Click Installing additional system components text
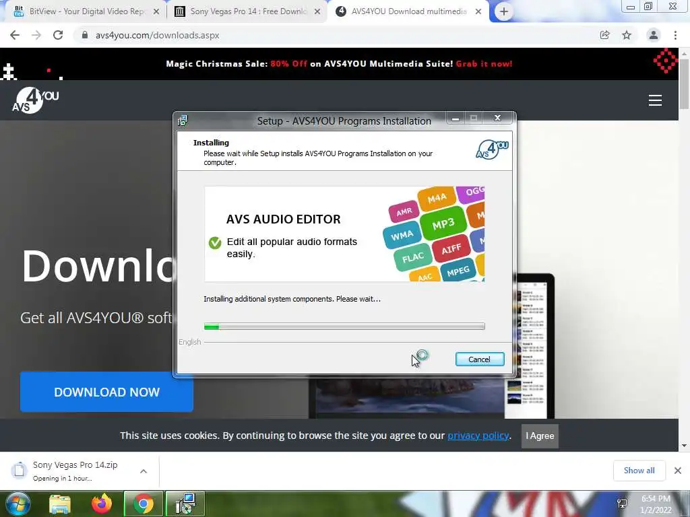The width and height of the screenshot is (690, 517). pyautogui.click(x=292, y=299)
